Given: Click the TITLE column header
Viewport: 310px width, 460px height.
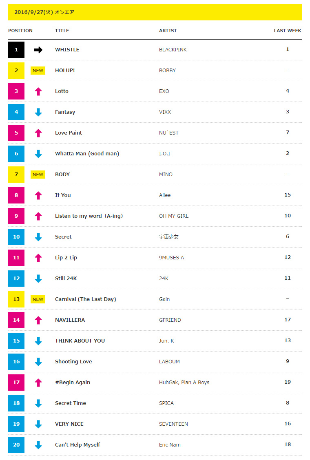Looking at the screenshot, I should 62,31.
